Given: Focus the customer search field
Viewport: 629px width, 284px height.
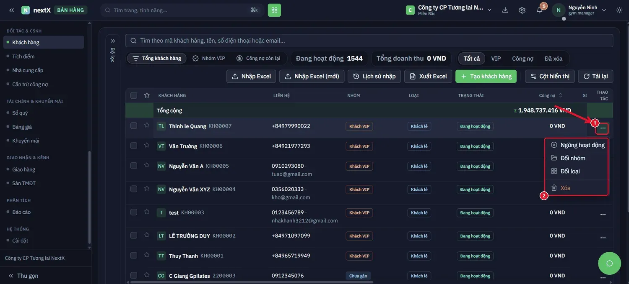Looking at the screenshot, I should [369, 41].
